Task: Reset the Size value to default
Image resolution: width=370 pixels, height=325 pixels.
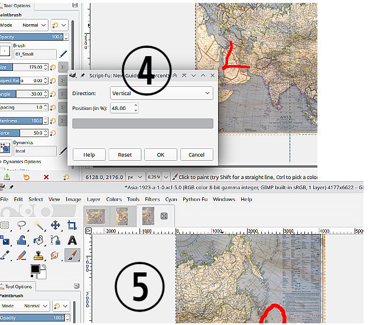Action: (53, 67)
